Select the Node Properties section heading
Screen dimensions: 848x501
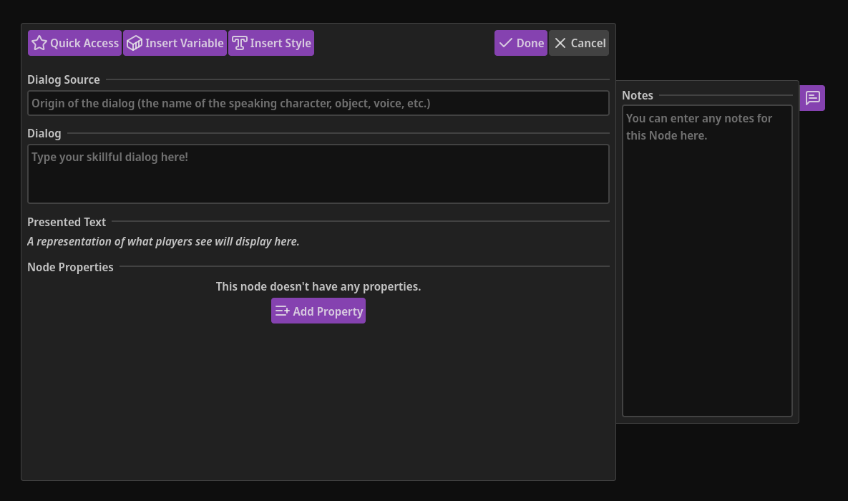click(70, 267)
